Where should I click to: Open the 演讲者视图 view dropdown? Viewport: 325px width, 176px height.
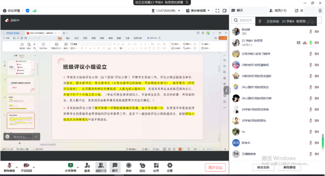pyautogui.click(x=198, y=11)
